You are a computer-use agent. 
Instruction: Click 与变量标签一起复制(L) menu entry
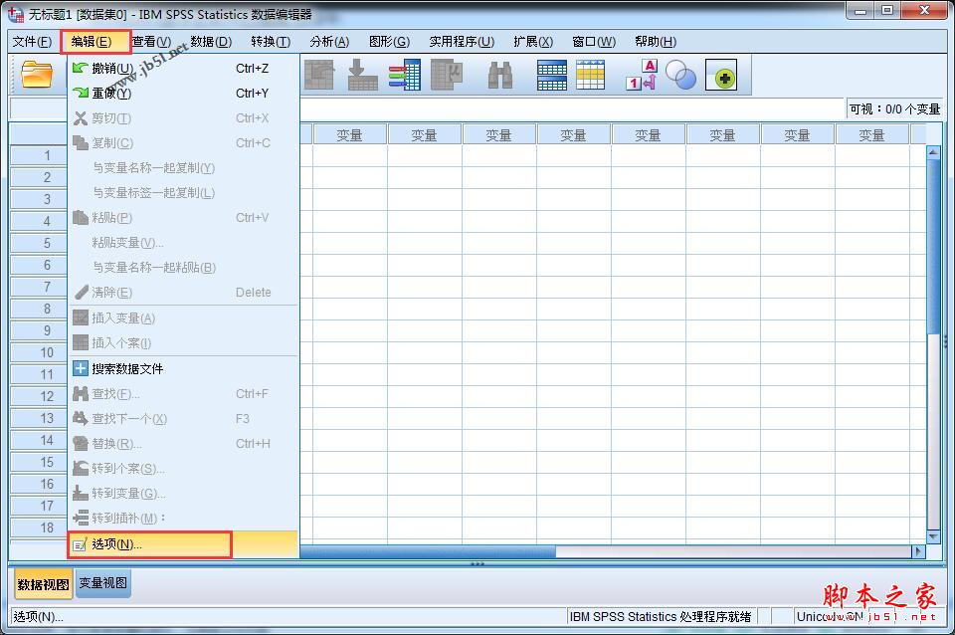click(x=183, y=192)
